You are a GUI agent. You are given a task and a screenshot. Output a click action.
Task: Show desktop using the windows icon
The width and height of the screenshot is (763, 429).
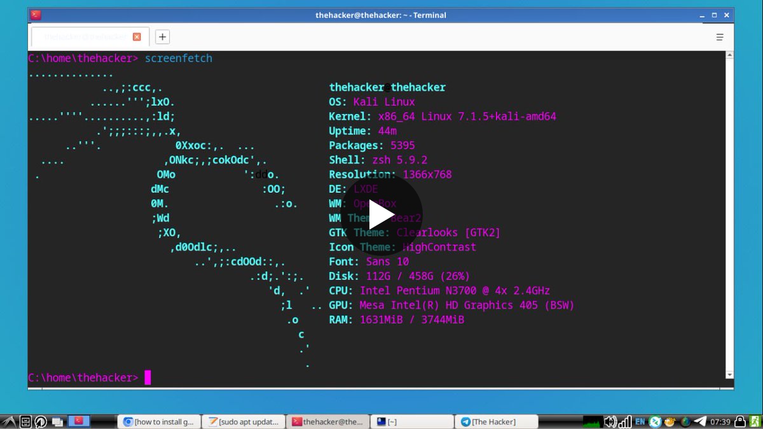tap(57, 421)
